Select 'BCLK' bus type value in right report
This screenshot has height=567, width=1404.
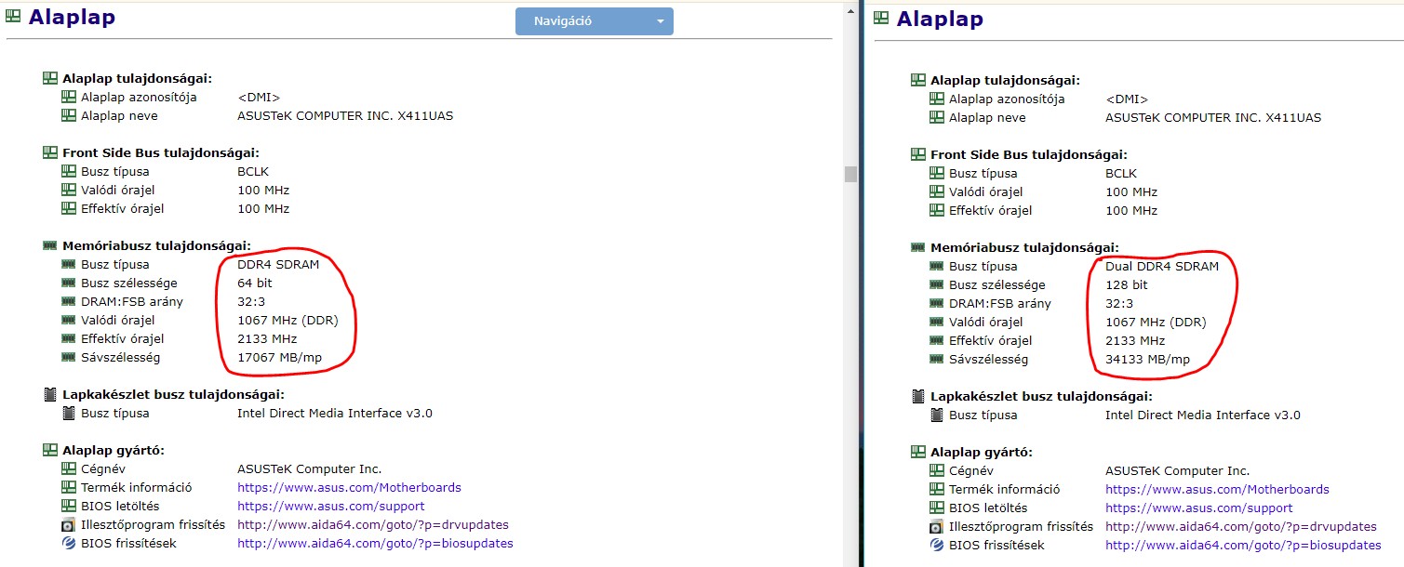pyautogui.click(x=1121, y=173)
